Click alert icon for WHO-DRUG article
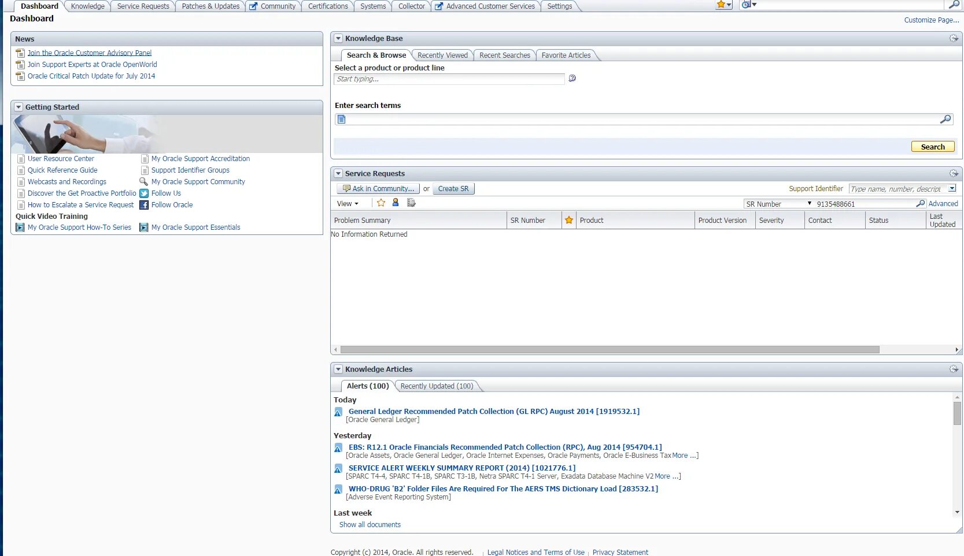Viewport: 964px width, 556px height. coord(338,490)
